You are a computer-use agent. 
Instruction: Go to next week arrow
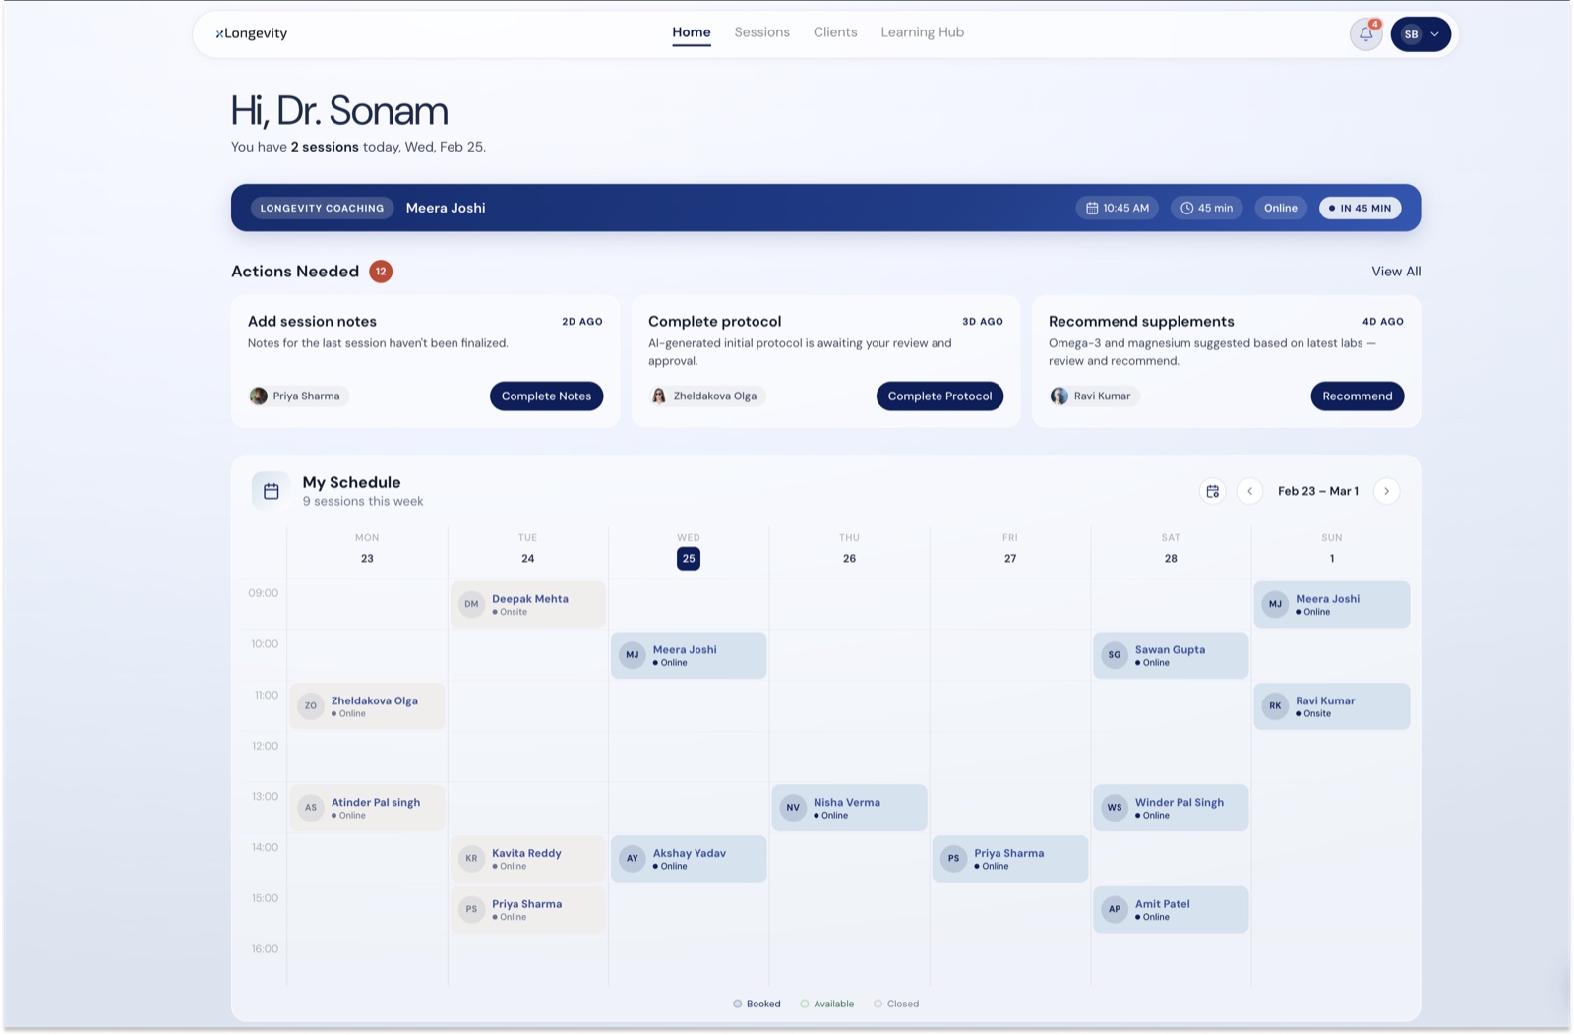[x=1386, y=491]
